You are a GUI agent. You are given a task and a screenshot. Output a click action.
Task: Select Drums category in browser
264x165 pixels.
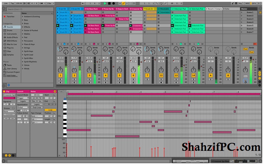(x=12, y=30)
